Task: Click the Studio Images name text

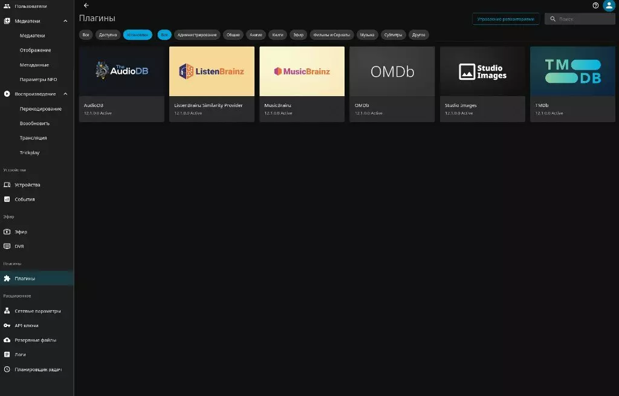Action: coord(461,105)
